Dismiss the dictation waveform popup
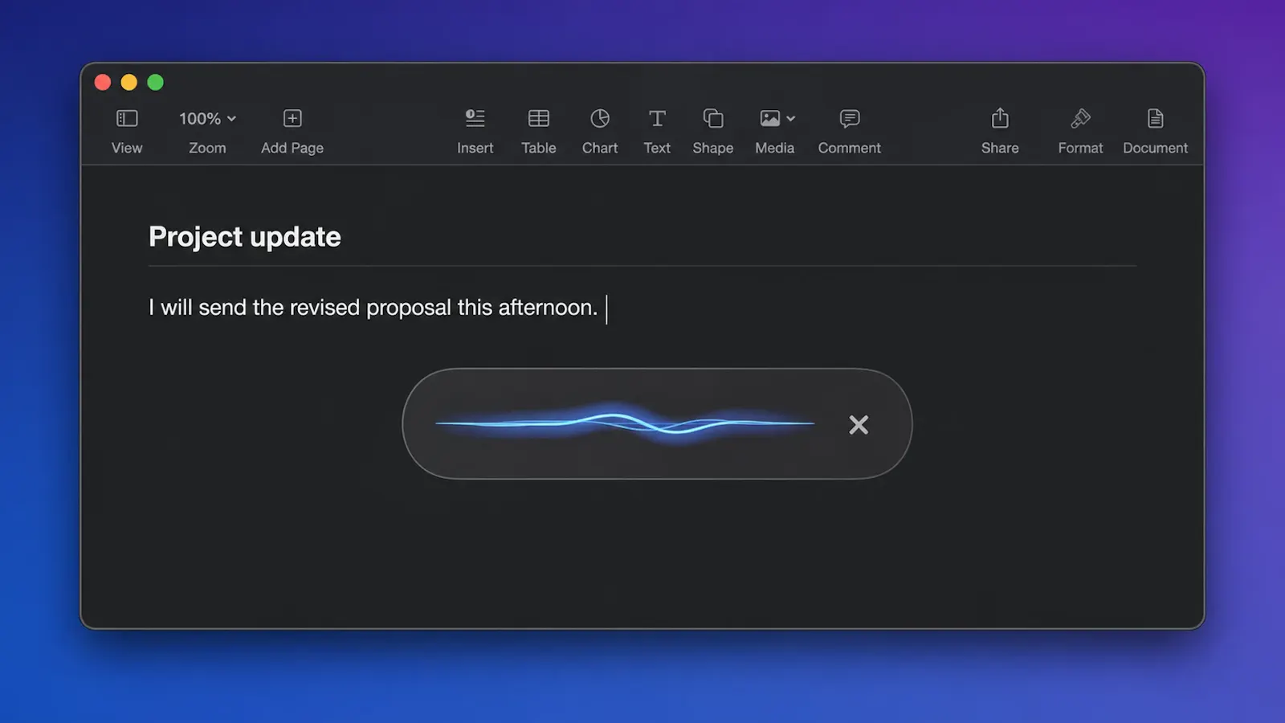The image size is (1285, 723). click(x=859, y=424)
